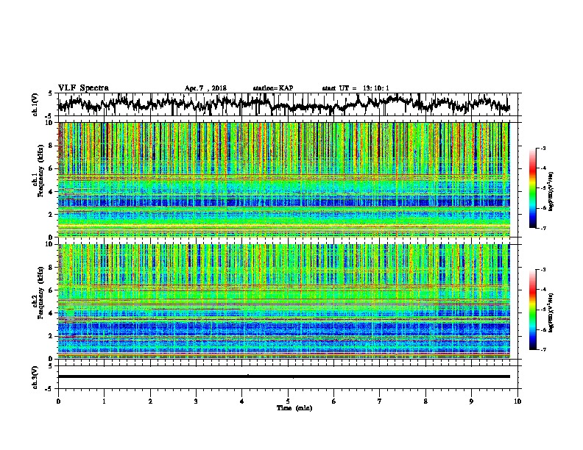Click time axis tick label '5'
The height and width of the screenshot is (450, 583).
coord(288,401)
